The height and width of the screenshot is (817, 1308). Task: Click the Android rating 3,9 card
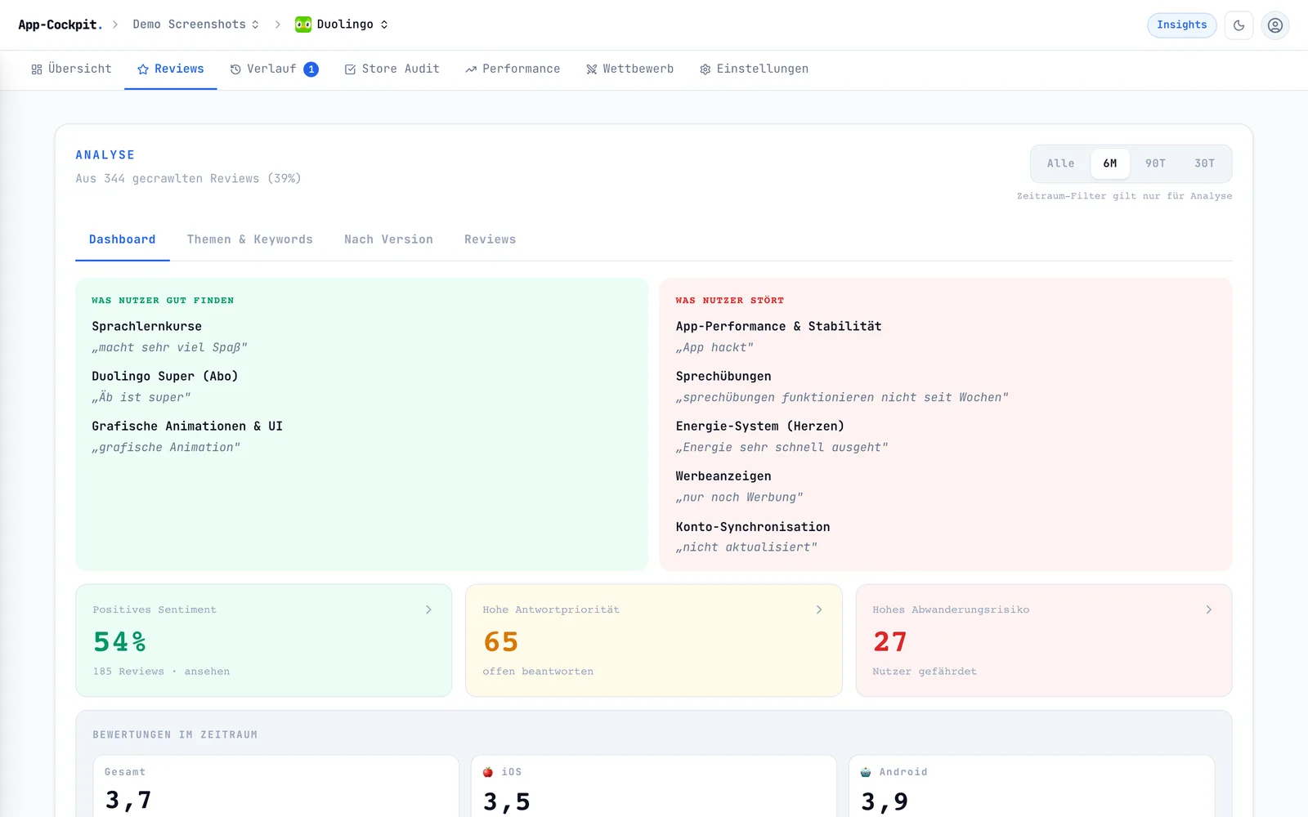tap(1032, 786)
